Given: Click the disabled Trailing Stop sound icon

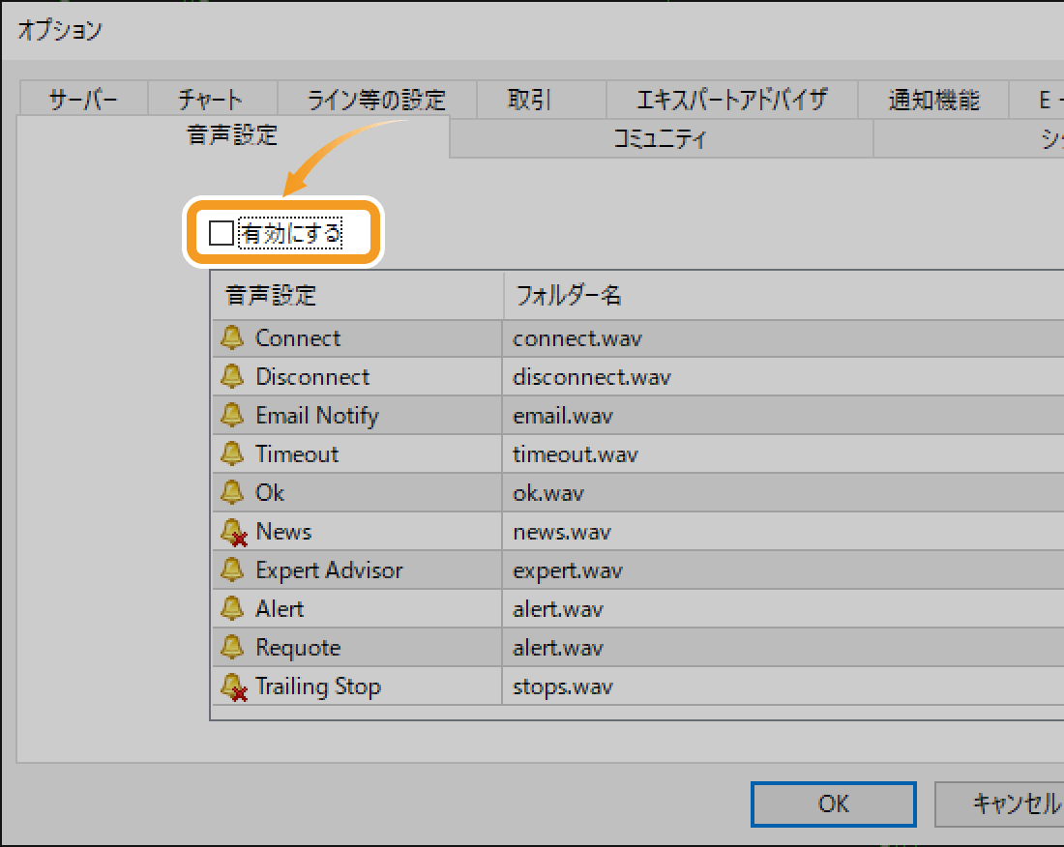Looking at the screenshot, I should coord(232,686).
